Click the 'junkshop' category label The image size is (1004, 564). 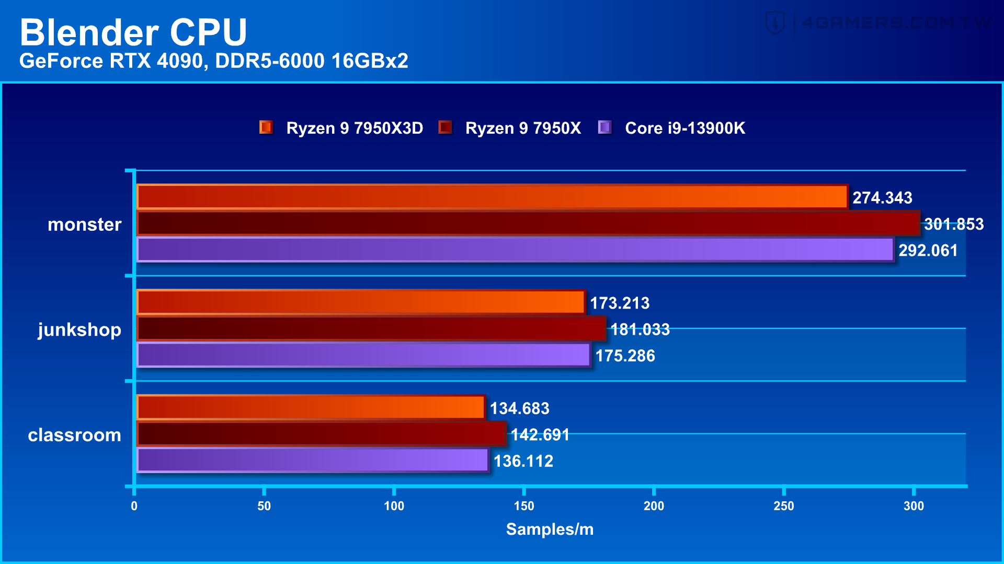click(79, 330)
